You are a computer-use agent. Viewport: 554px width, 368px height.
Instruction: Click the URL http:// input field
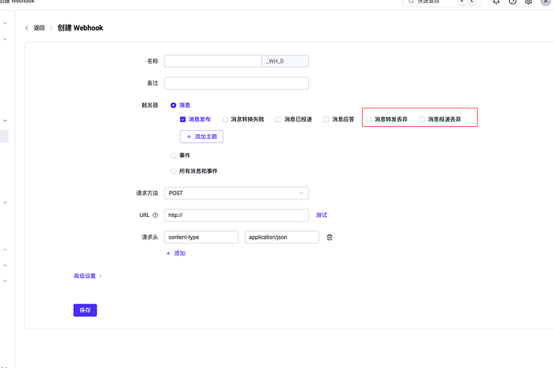coord(236,215)
